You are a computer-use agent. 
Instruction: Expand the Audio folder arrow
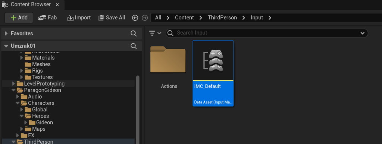(x=18, y=97)
